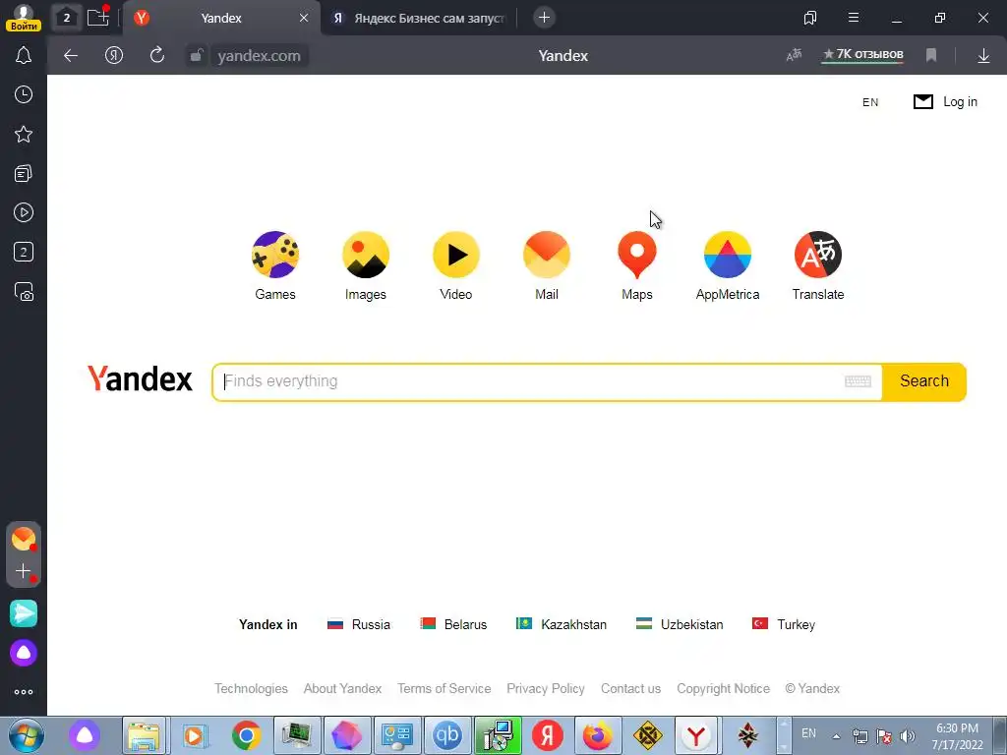Show hidden tray icons arrow

[836, 736]
